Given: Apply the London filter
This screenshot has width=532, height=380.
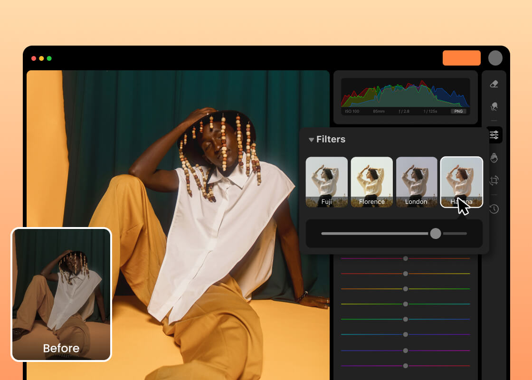Looking at the screenshot, I should (x=417, y=182).
